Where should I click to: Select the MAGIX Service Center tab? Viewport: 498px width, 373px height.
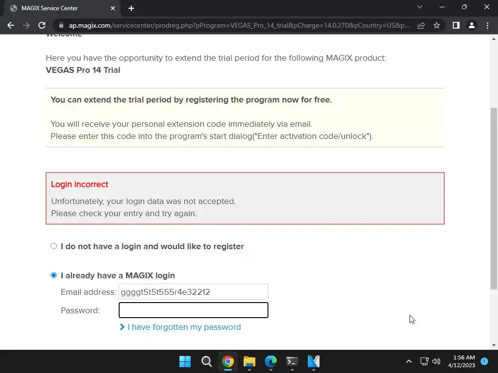[x=62, y=8]
